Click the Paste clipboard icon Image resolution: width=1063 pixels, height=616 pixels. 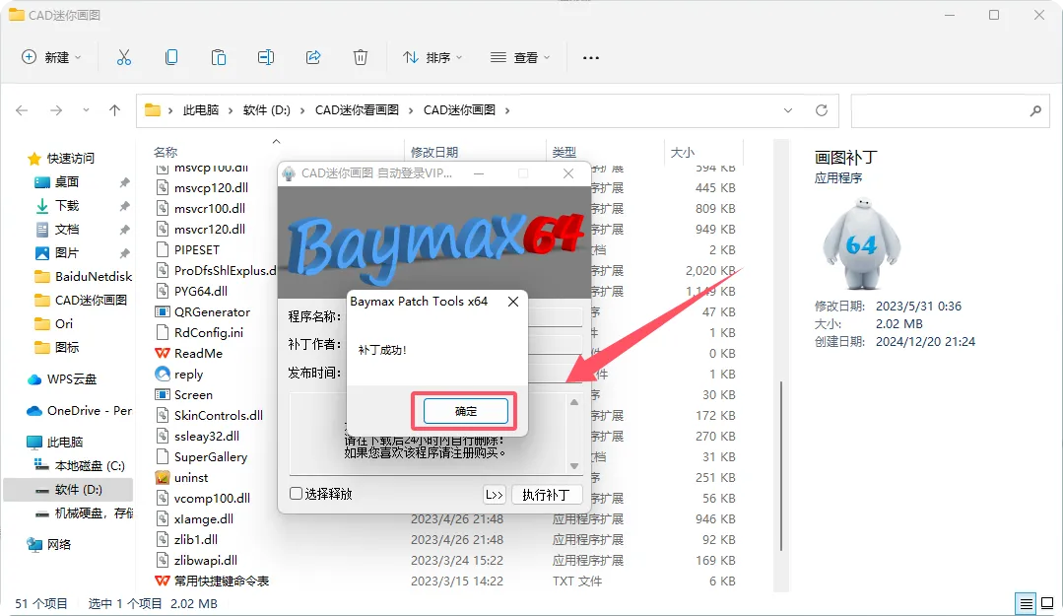click(219, 58)
